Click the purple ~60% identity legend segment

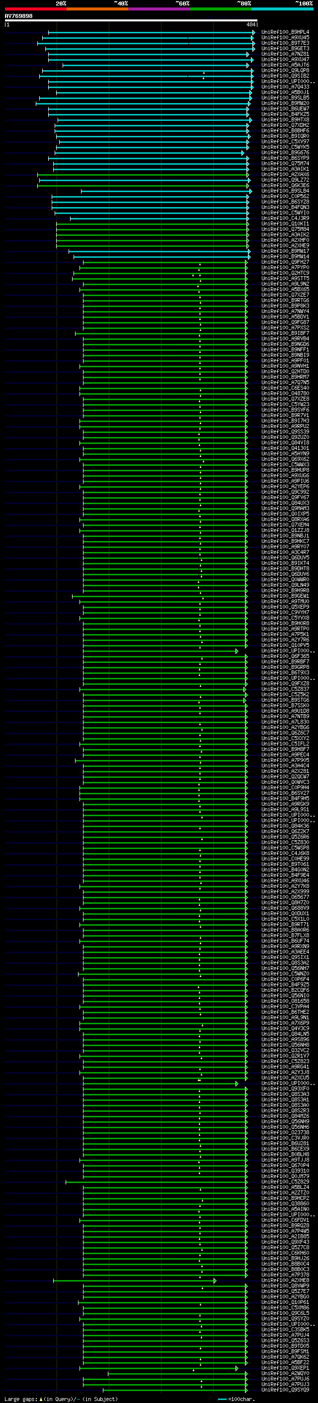coord(159,9)
